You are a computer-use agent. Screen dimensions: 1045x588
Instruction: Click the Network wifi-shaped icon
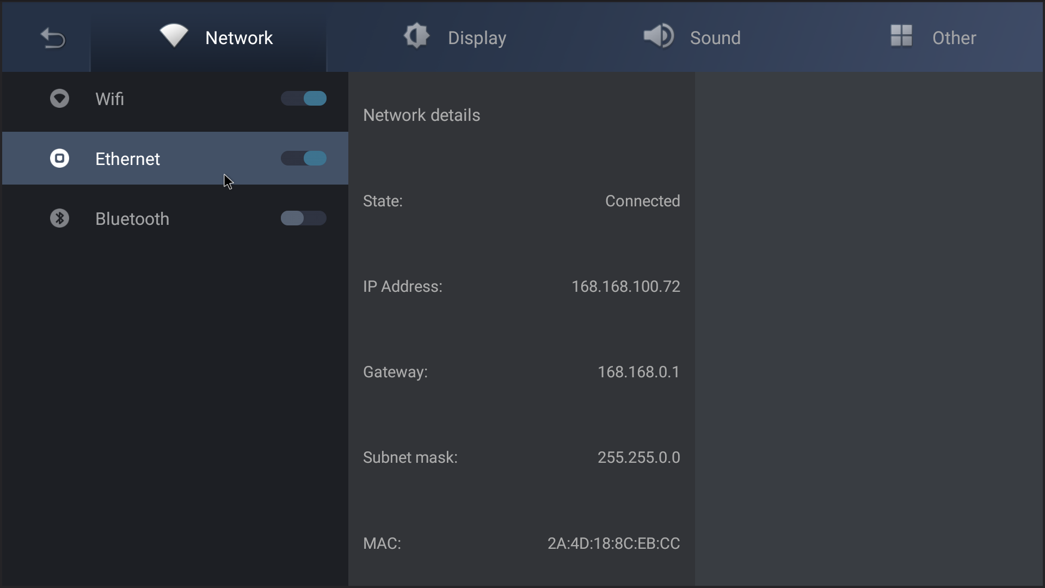(x=174, y=36)
